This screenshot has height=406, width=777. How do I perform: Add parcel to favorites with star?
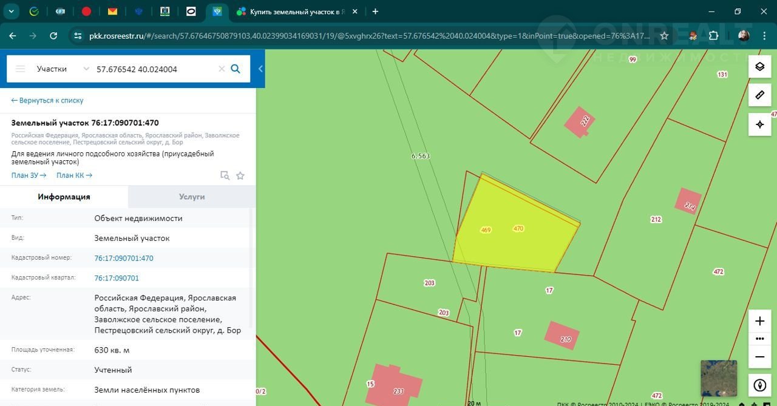coord(240,176)
